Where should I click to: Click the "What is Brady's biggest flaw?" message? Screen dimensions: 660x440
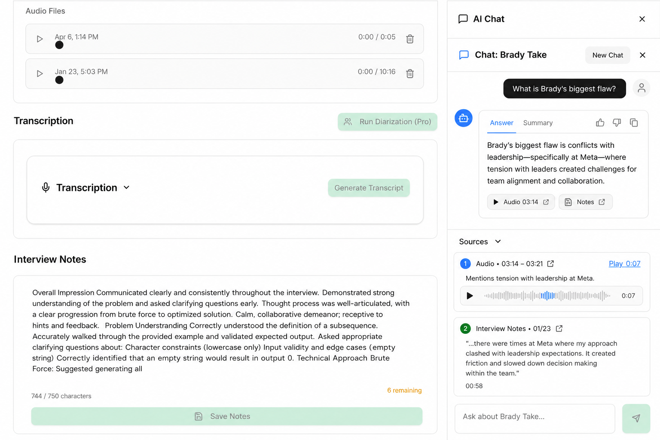564,89
